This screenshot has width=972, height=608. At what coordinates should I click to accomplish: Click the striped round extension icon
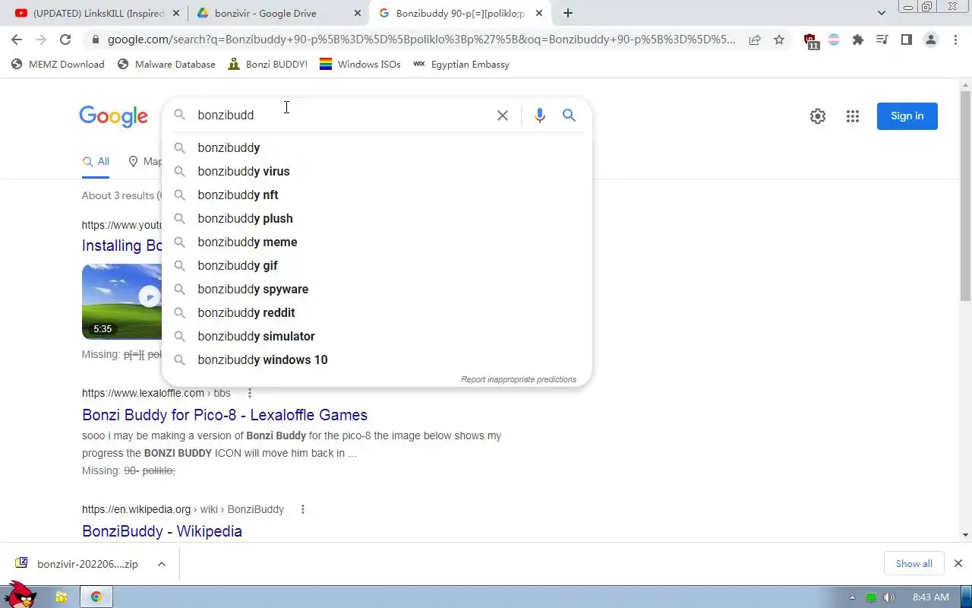click(834, 40)
